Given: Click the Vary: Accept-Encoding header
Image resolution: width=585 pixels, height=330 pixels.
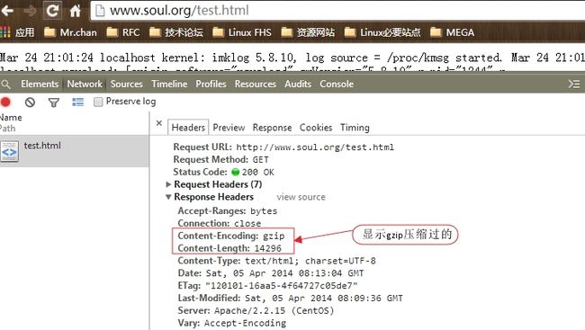Looking at the screenshot, I should tap(231, 323).
